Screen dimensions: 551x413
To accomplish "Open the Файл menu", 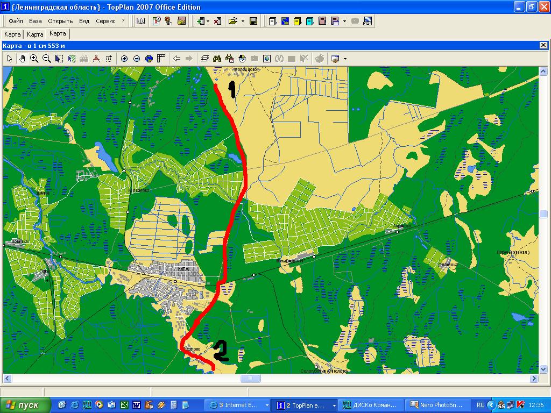I will coord(16,22).
